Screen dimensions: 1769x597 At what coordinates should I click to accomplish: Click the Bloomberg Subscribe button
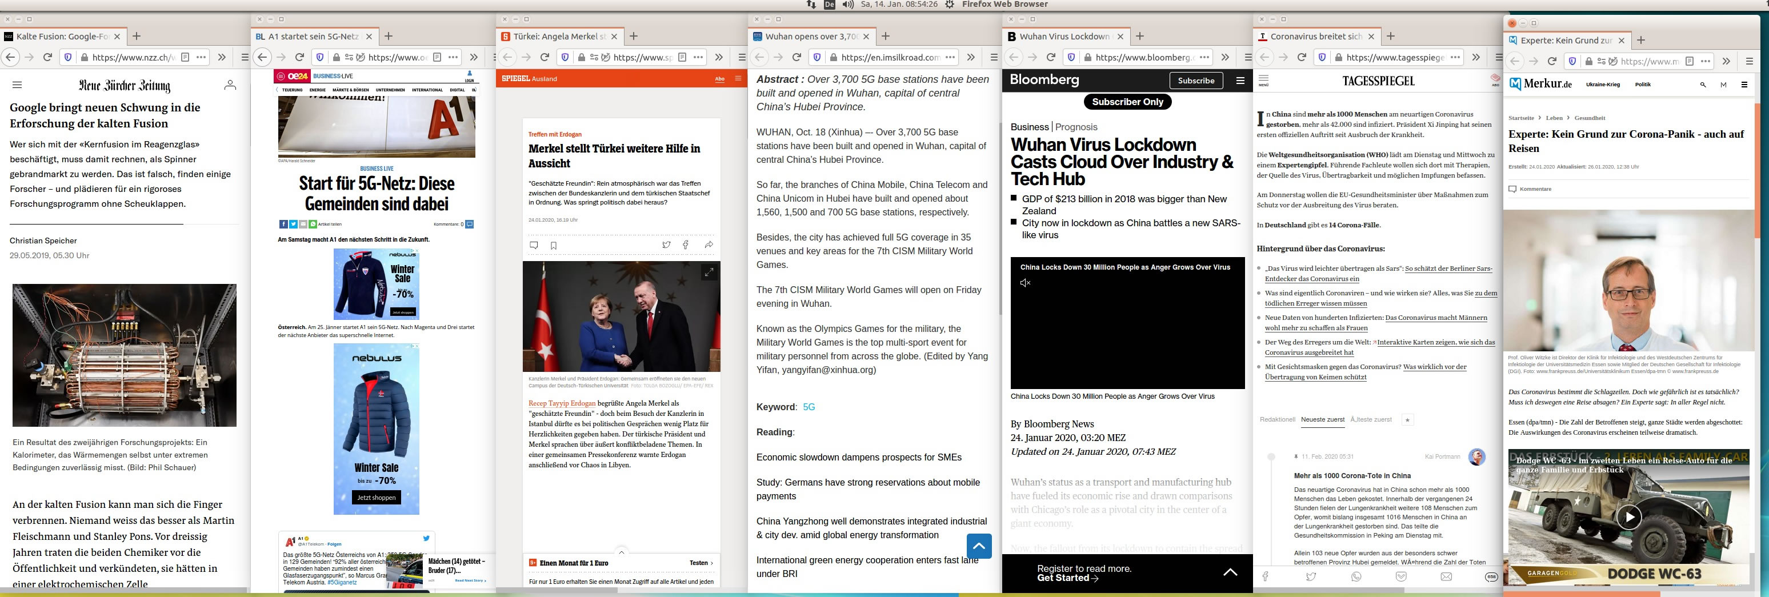coord(1195,81)
